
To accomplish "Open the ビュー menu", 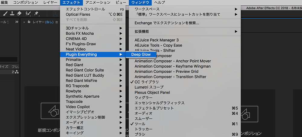I will pos(121,2).
